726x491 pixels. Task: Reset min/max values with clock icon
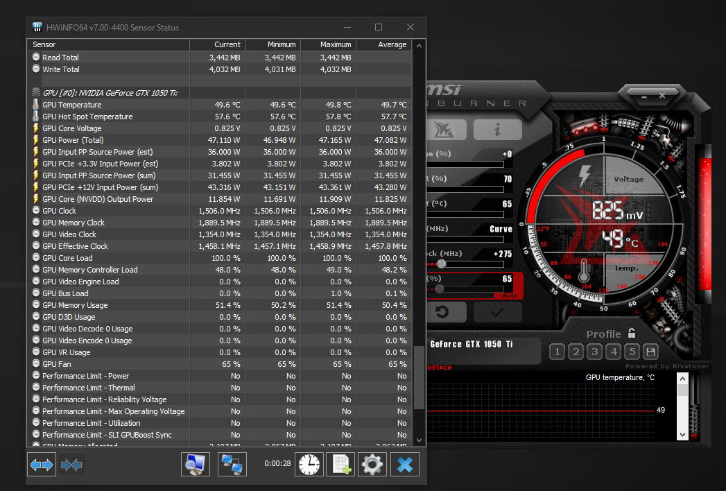coord(309,464)
